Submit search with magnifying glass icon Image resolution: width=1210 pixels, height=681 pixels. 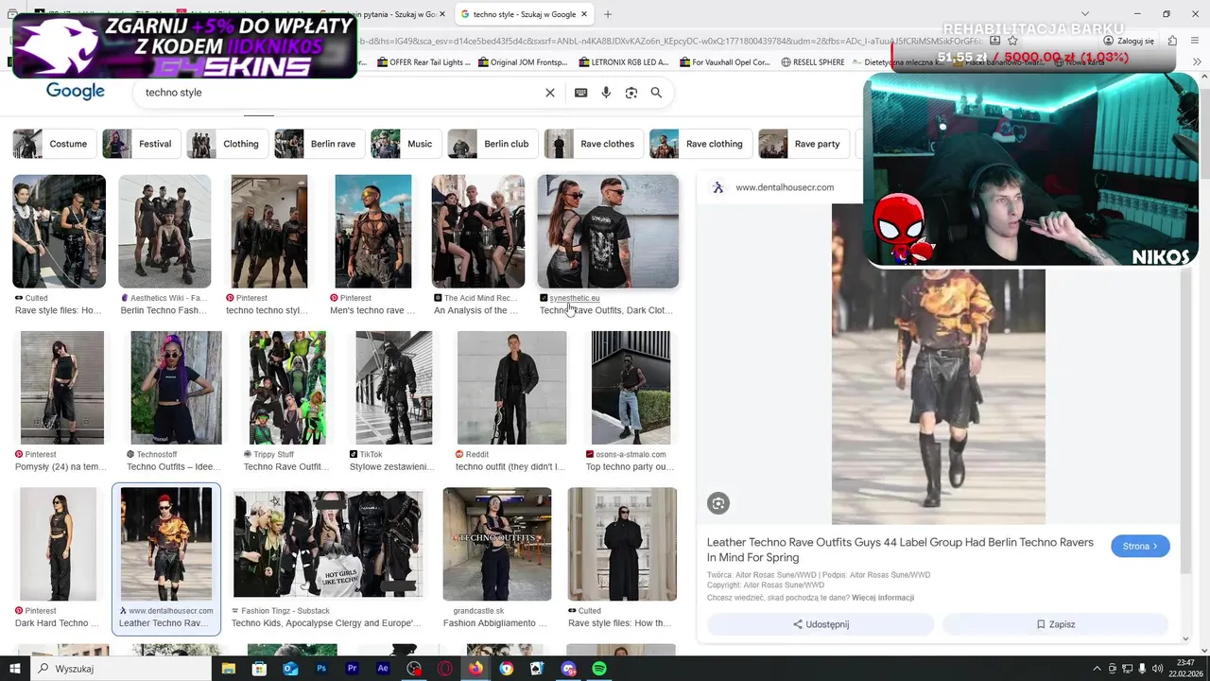coord(656,93)
